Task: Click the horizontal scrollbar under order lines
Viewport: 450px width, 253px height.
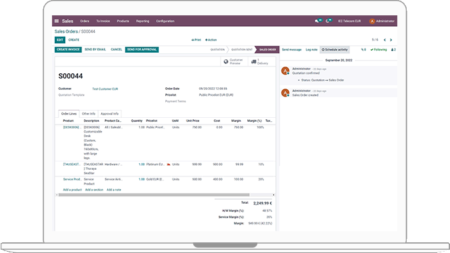Action: point(154,195)
